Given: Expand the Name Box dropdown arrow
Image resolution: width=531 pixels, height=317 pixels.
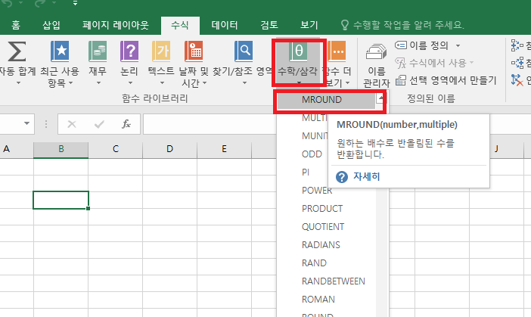Looking at the screenshot, I should point(28,123).
